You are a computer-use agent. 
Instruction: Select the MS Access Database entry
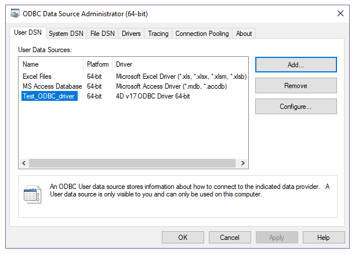pyautogui.click(x=52, y=86)
